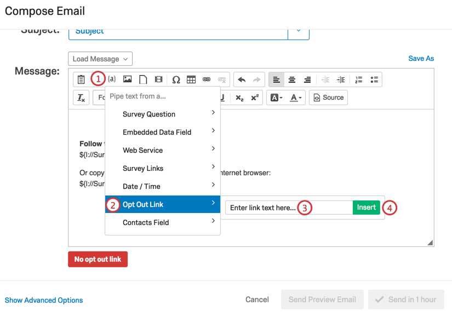Insert an image using the image icon

[x=127, y=79]
